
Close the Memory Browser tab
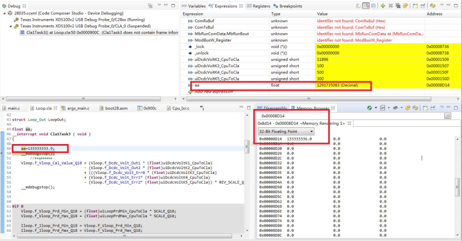coord(333,108)
